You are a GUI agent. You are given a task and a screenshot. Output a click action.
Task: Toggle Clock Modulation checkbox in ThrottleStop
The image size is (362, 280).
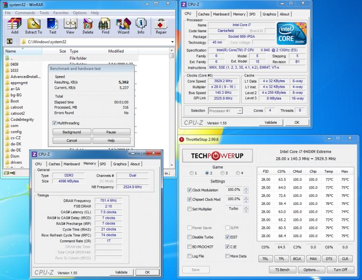pyautogui.click(x=189, y=190)
